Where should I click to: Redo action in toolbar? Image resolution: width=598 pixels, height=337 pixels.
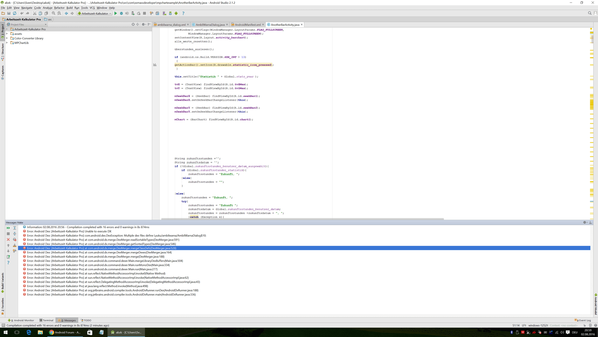click(27, 13)
